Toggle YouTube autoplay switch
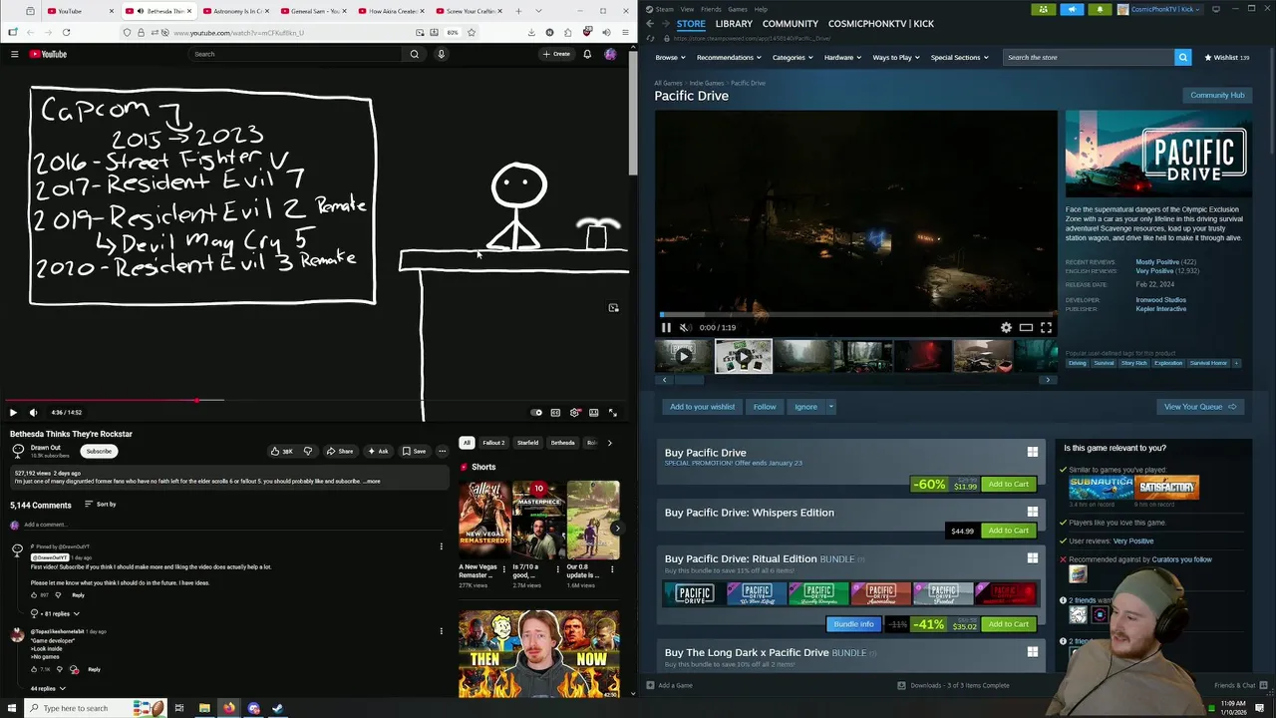The height and width of the screenshot is (718, 1276). click(536, 412)
